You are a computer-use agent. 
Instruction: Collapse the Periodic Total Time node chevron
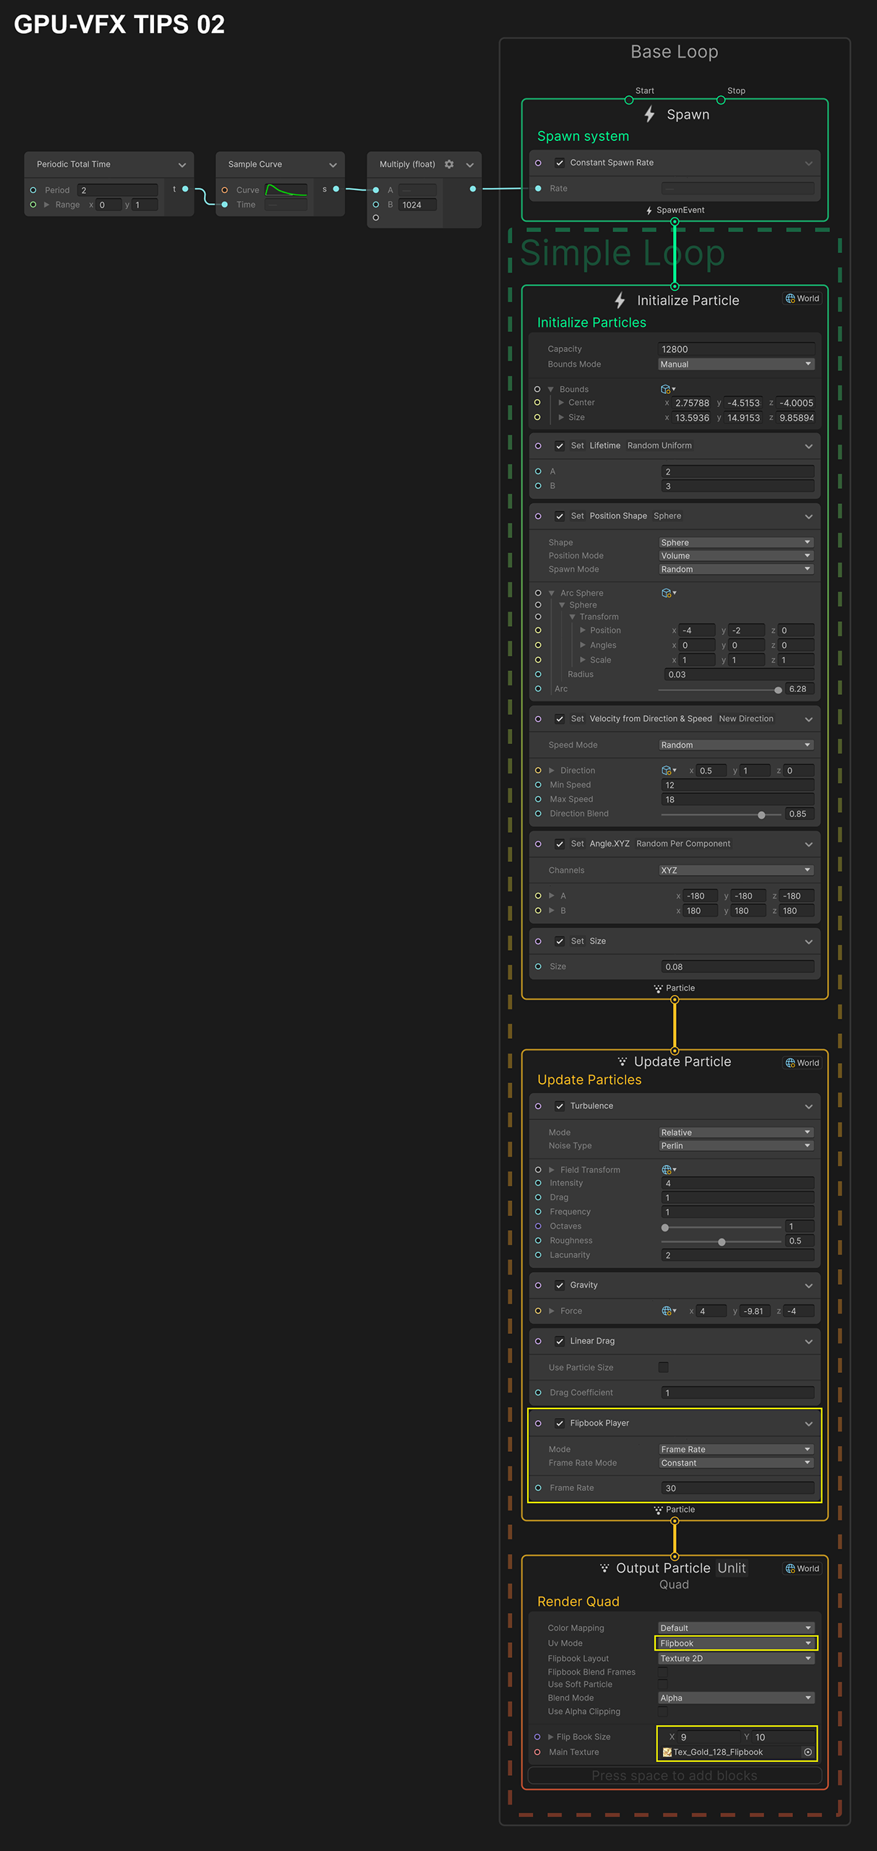(182, 165)
